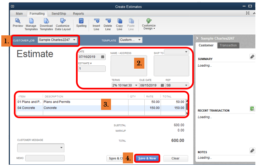Select the Customer tab in the side panel
This screenshot has height=168, width=258.
pyautogui.click(x=206, y=45)
